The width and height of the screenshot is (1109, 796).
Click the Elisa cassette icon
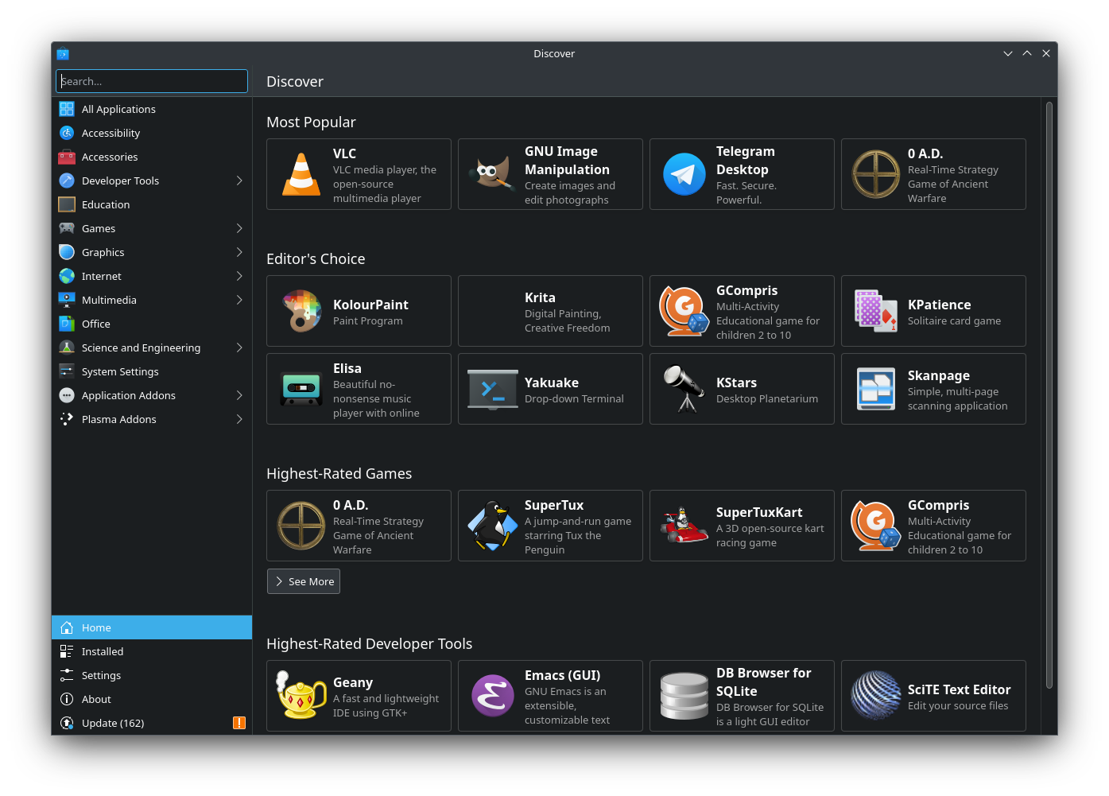click(301, 389)
